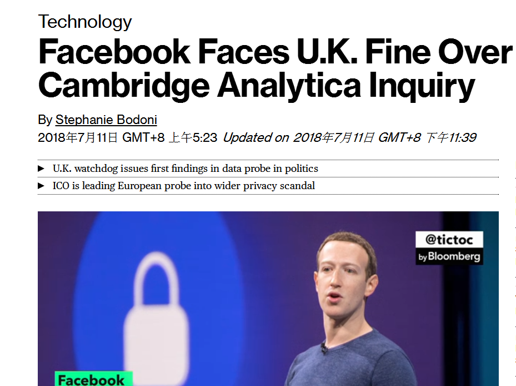Viewport: 516px width, 386px height.
Task: Click the @tictoc badge on the video
Action: (449, 240)
